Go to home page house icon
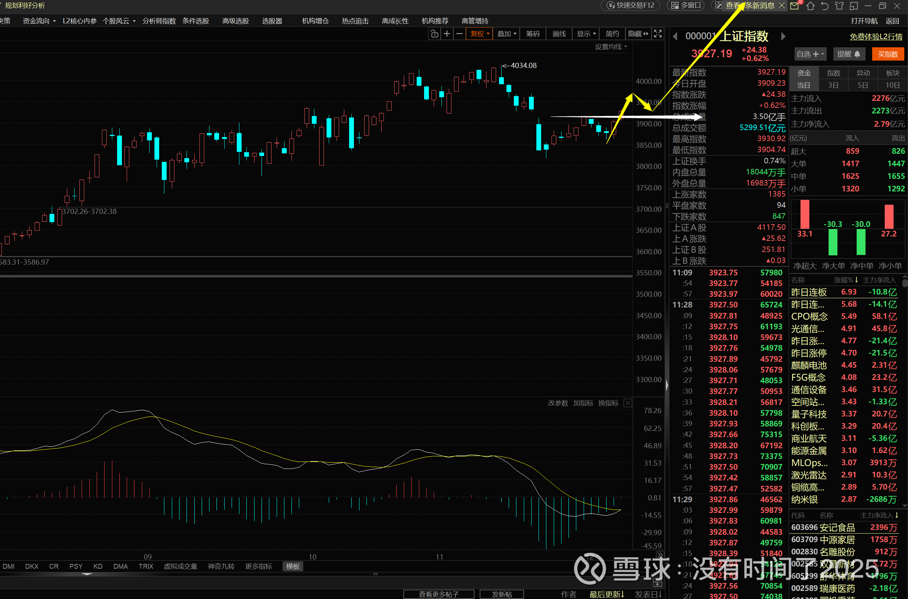Screen dimensions: 908x599 810,6
